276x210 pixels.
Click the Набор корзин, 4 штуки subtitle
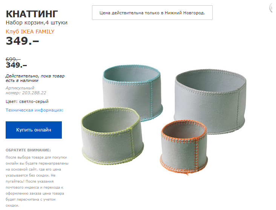pyautogui.click(x=37, y=23)
